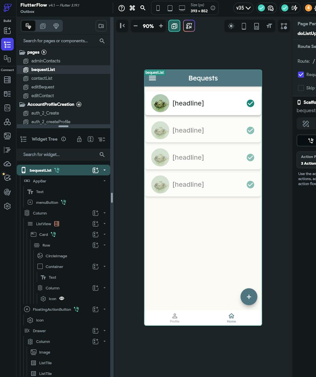Open Tests sidebar icon with star
Image resolution: width=316 pixels, height=377 pixels.
tap(7, 177)
